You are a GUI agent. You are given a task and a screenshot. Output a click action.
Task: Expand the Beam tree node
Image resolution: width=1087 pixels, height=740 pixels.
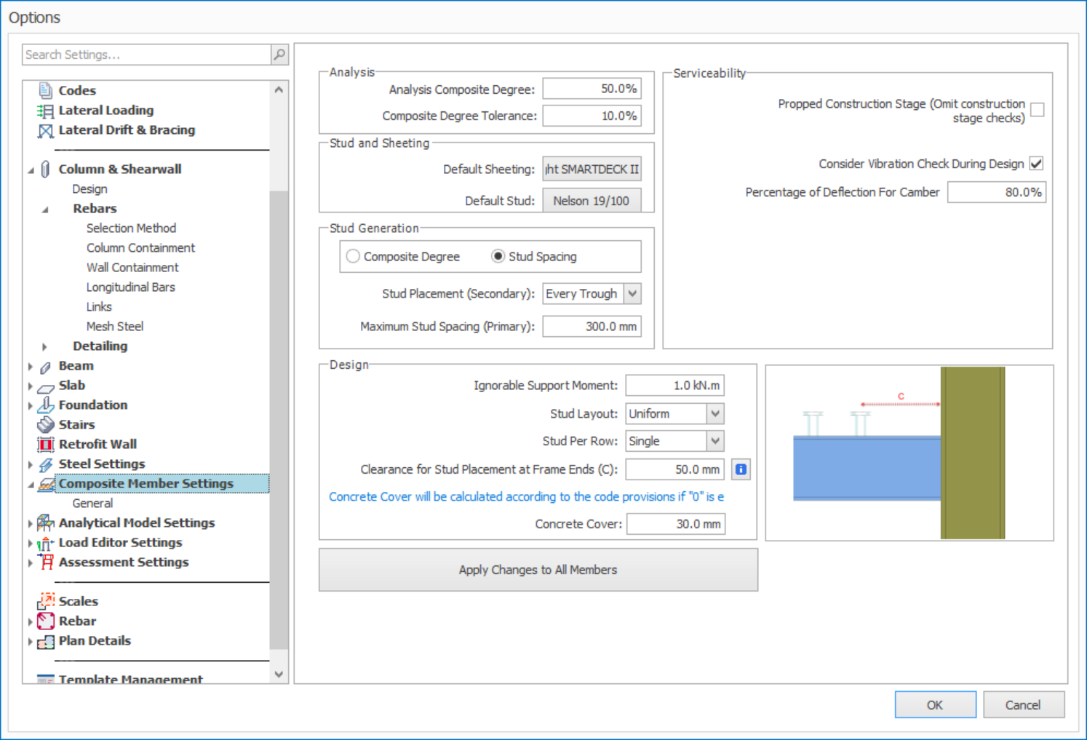tap(30, 366)
